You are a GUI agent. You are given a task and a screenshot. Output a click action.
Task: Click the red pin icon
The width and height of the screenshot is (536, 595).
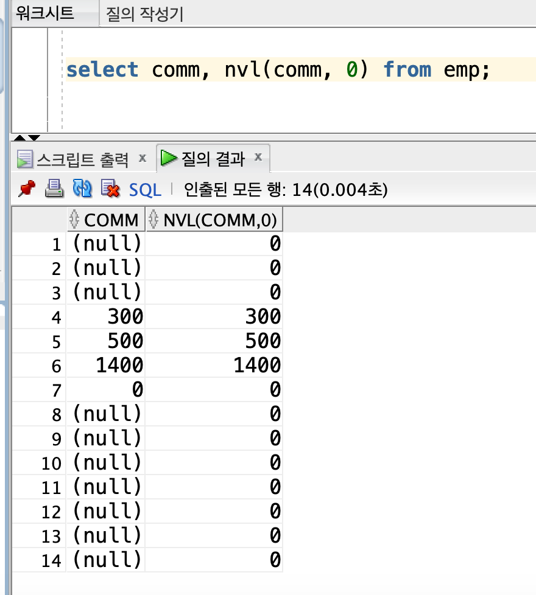click(27, 189)
